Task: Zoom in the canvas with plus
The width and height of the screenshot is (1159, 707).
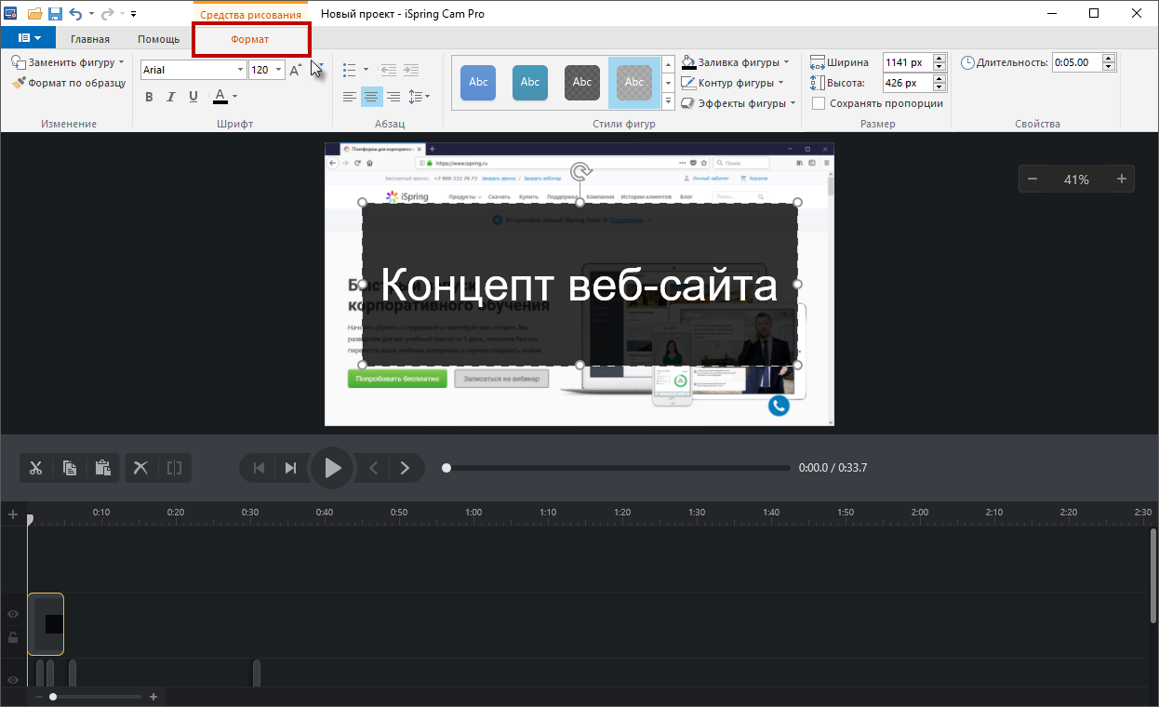Action: click(1122, 180)
